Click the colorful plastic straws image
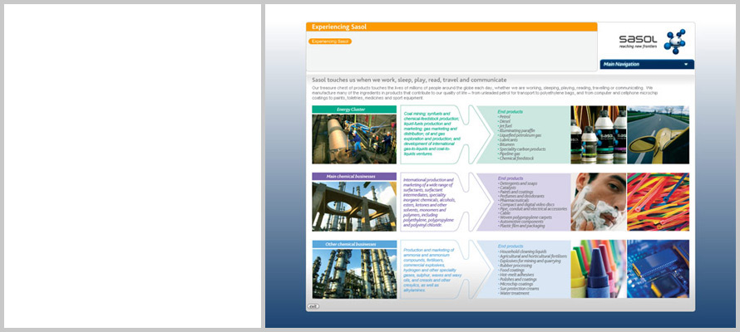Viewport: 740px width, 332px height. (658, 202)
